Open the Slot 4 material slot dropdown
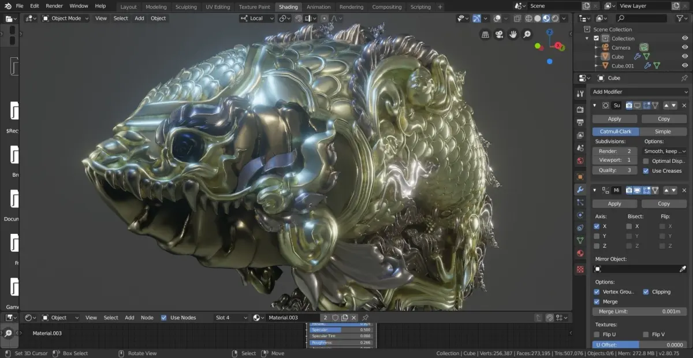This screenshot has height=358, width=693. 231,318
